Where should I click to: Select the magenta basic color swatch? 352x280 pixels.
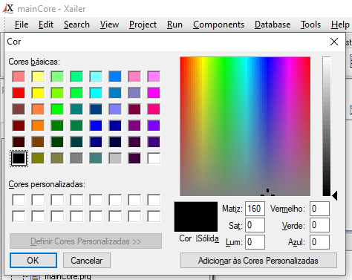tap(154, 93)
